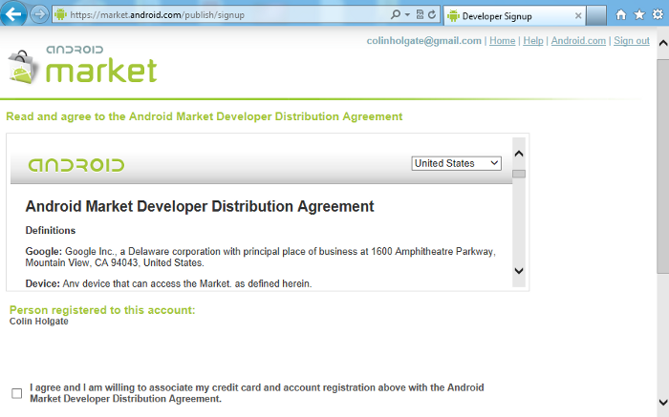Check the I agree checkbox
Screen dimensions: 669x417
click(x=16, y=393)
